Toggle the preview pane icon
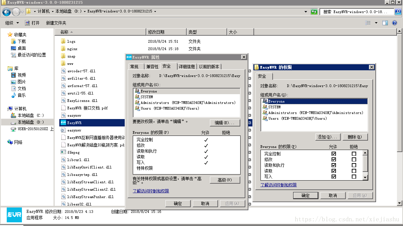This screenshot has width=403, height=226. (385, 23)
